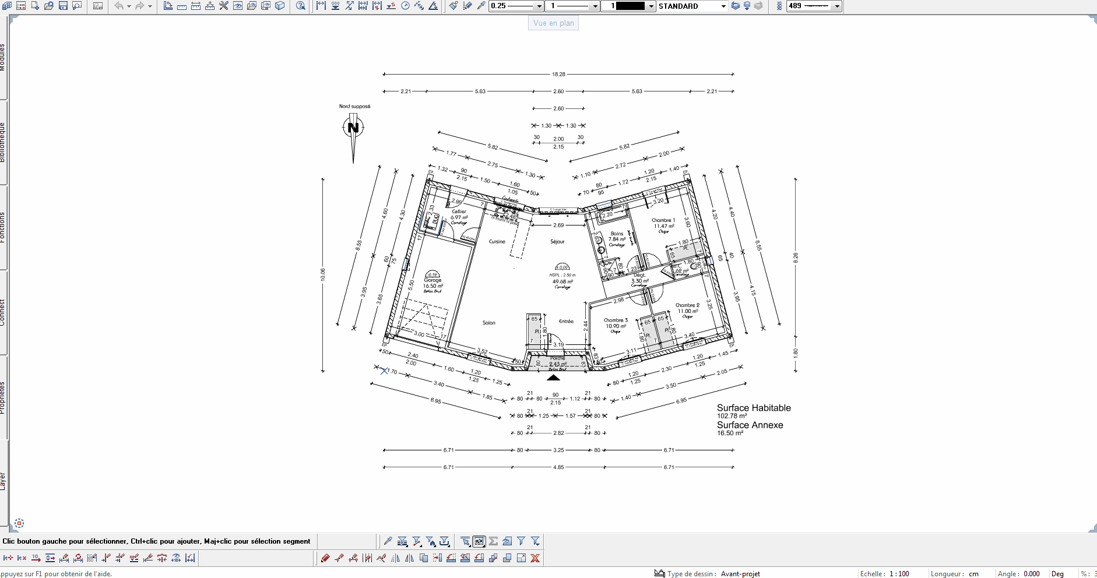Click the zoom magnifier globe icon
This screenshot has width=1097, height=578.
pyautogui.click(x=301, y=6)
